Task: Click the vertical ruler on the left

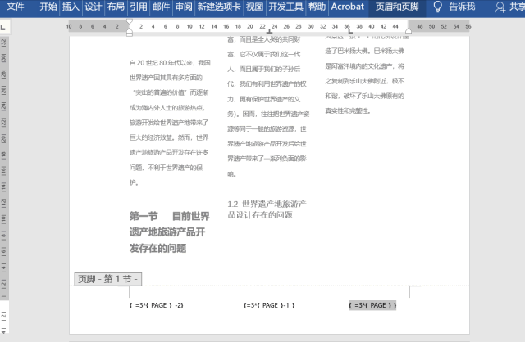Action: coord(3,184)
